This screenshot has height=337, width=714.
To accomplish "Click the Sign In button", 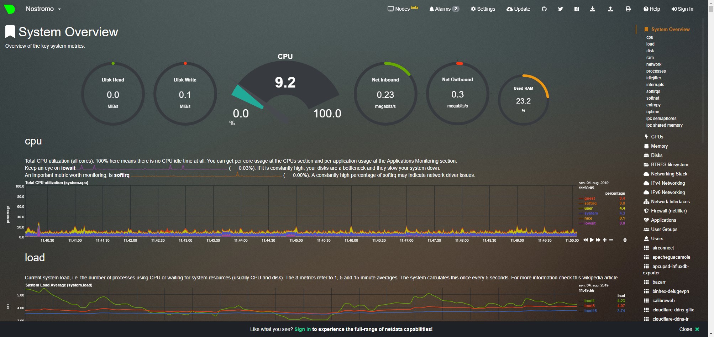I will tap(682, 9).
